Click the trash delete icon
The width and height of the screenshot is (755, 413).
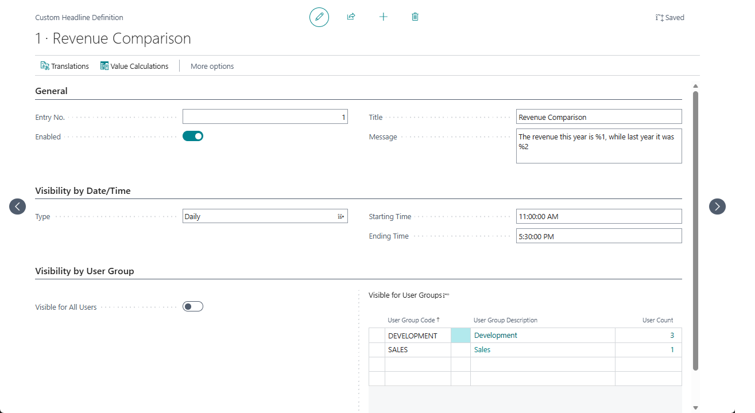click(415, 17)
